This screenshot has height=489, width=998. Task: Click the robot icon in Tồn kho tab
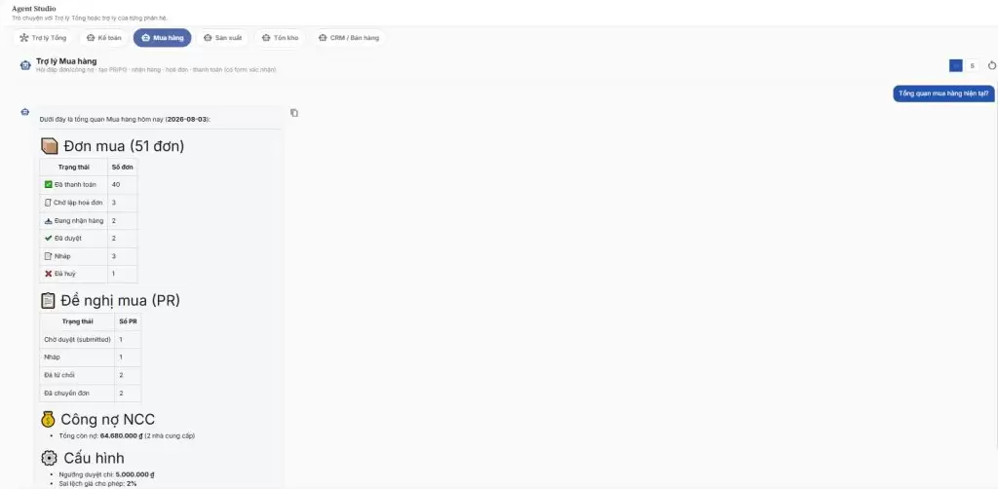[266, 38]
